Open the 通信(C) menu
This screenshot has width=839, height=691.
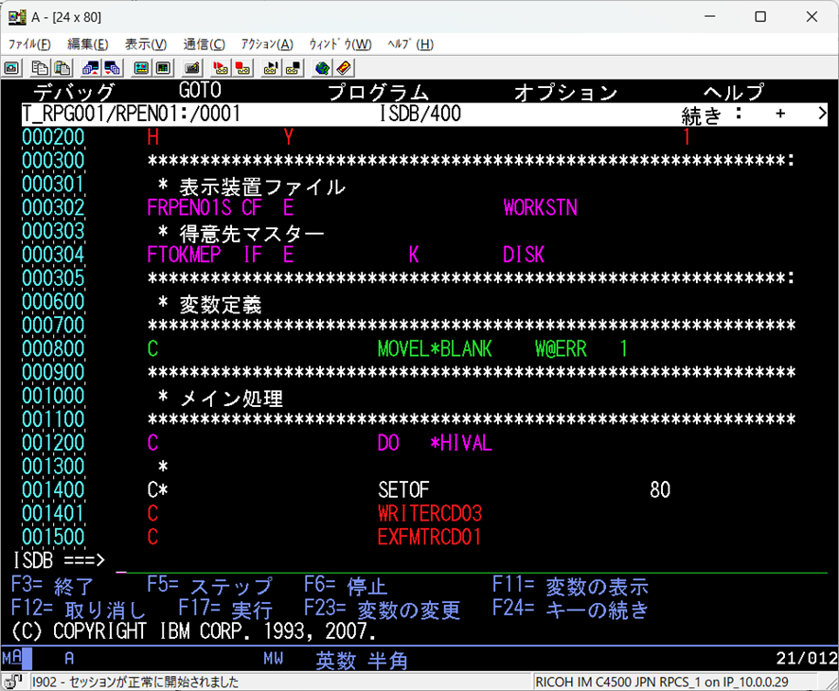pyautogui.click(x=204, y=44)
